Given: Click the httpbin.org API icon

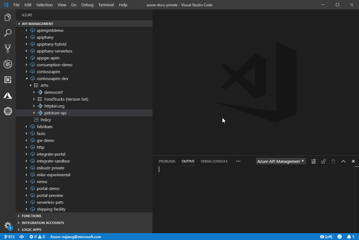Looking at the screenshot, I should [40, 106].
